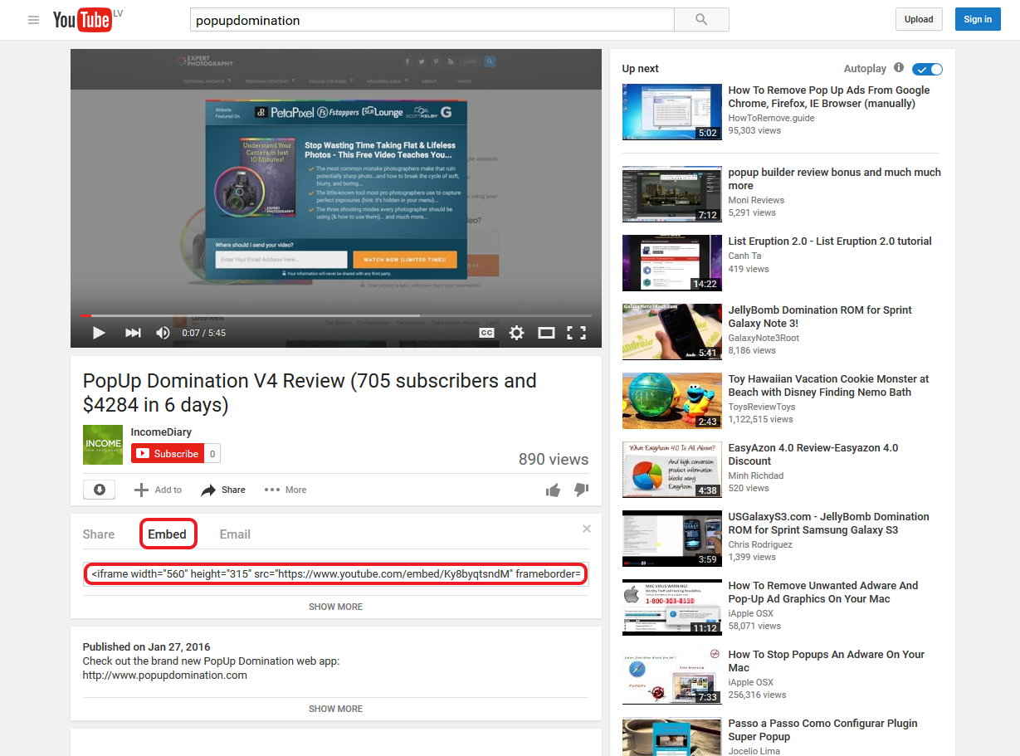
Task: Switch to the Share tab
Action: 99,534
